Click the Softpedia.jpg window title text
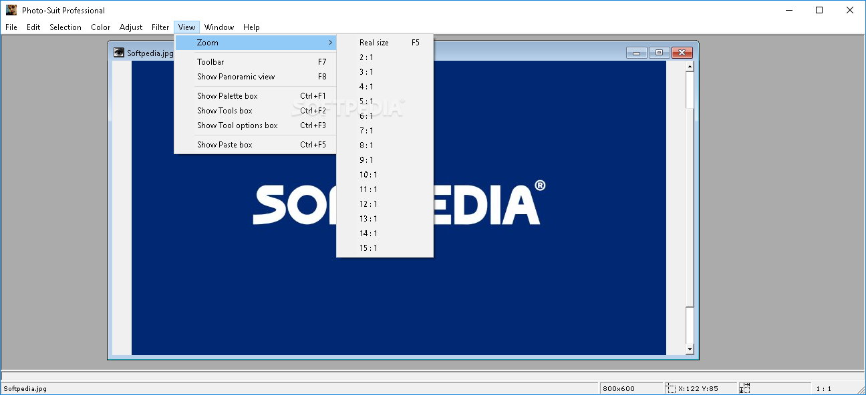This screenshot has height=395, width=866. click(x=150, y=53)
